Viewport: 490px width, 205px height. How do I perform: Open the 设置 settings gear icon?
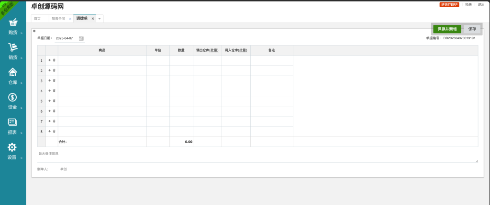pyautogui.click(x=12, y=147)
